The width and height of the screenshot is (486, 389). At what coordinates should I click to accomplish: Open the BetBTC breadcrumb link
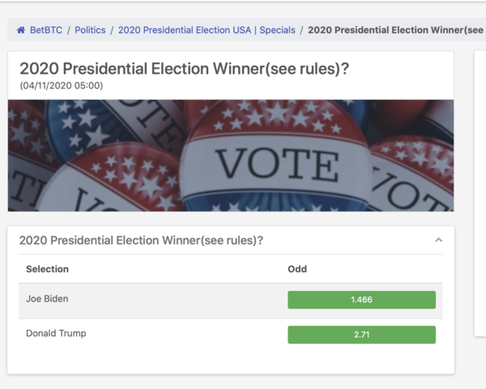(x=46, y=30)
